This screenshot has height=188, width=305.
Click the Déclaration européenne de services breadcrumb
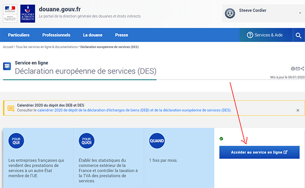click(x=109, y=47)
